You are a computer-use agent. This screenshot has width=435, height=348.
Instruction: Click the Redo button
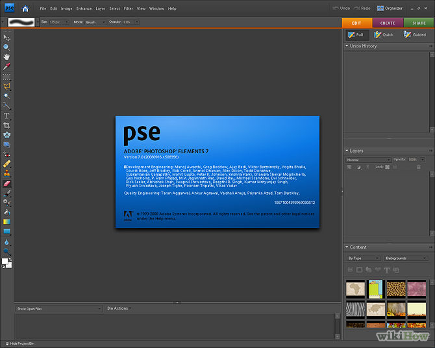(x=362, y=8)
